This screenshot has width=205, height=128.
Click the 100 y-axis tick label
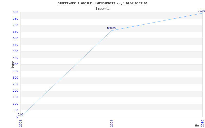pos(15,104)
